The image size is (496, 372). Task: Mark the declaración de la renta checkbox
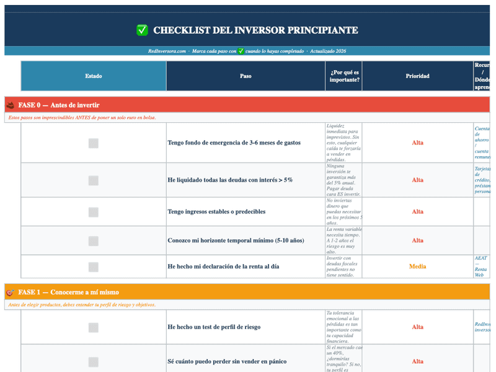[x=94, y=267]
